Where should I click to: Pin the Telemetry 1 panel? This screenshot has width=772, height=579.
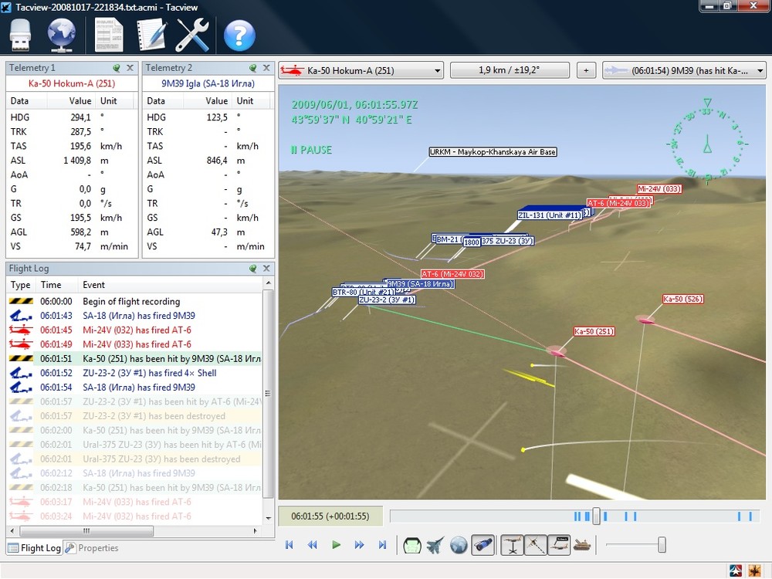pos(117,68)
